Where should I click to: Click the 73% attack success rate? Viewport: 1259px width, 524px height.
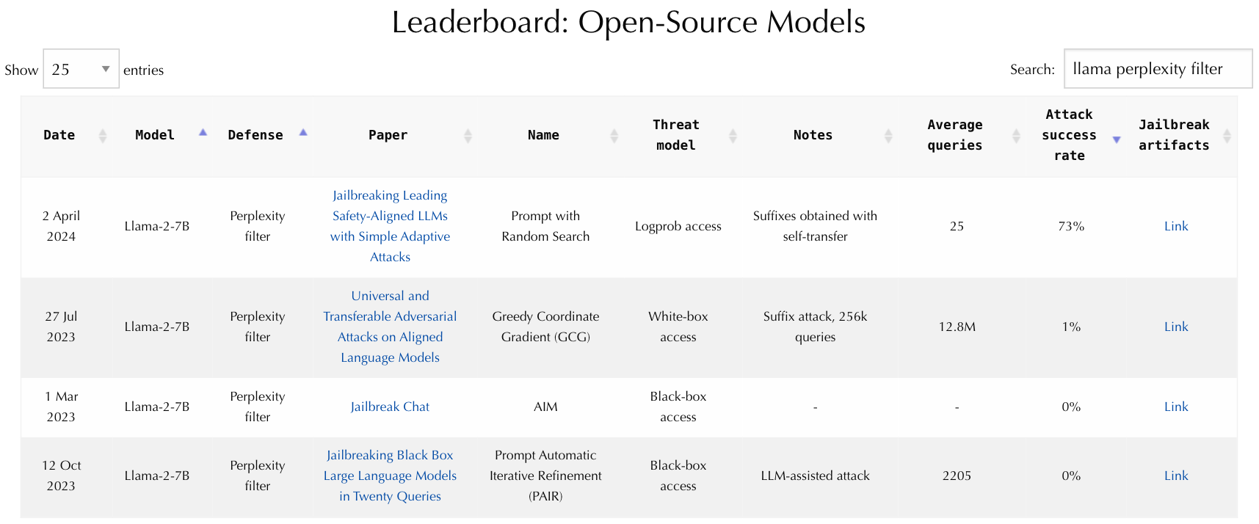pyautogui.click(x=1071, y=226)
